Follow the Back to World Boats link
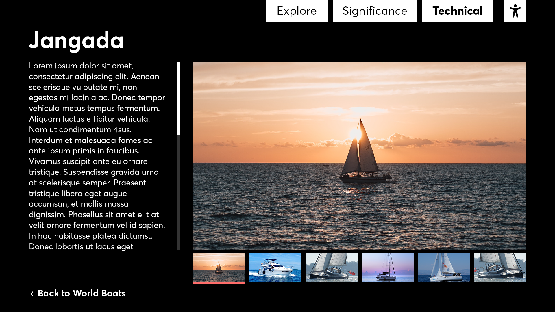This screenshot has height=312, width=555. click(x=82, y=294)
